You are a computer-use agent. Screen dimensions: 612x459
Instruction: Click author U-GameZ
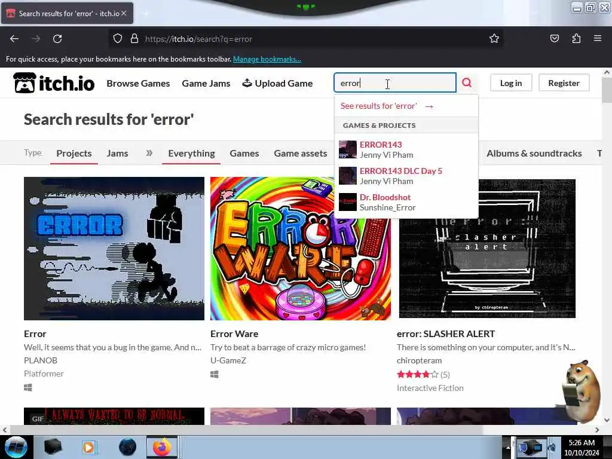(228, 360)
